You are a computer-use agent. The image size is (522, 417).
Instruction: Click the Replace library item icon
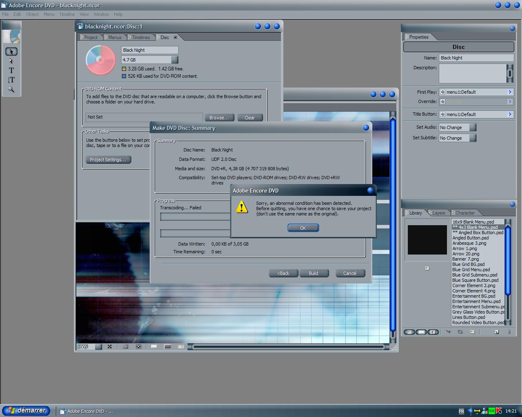click(460, 332)
